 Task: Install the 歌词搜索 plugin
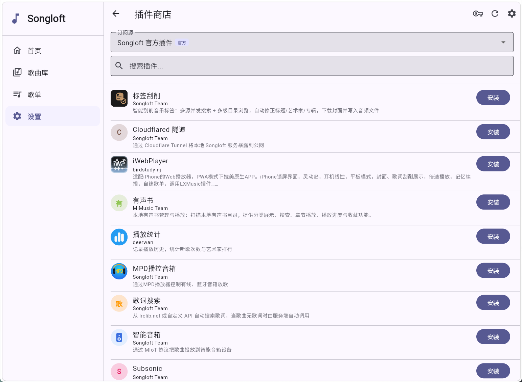pyautogui.click(x=493, y=303)
